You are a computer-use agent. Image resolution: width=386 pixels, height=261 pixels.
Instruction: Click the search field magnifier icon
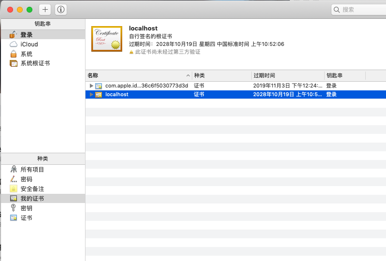337,10
